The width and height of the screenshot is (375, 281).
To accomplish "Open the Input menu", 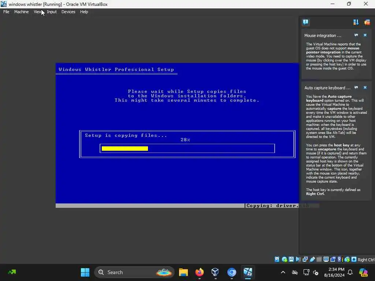I will (52, 12).
